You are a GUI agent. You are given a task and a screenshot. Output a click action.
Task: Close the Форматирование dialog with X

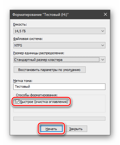point(105,14)
